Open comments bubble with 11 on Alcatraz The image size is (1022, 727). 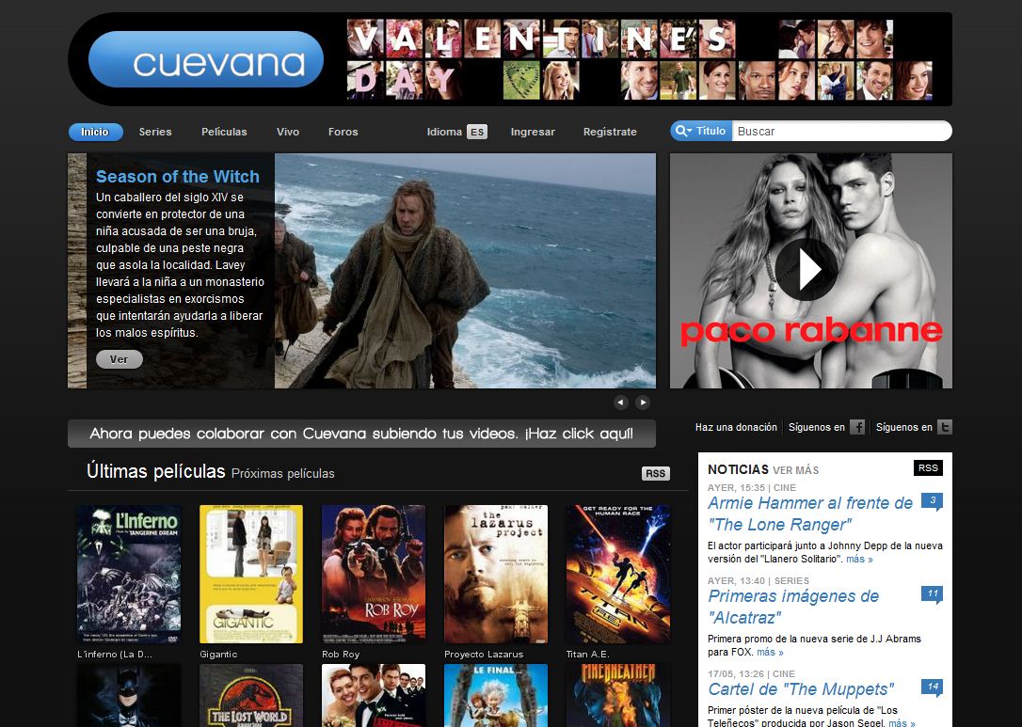(x=932, y=594)
